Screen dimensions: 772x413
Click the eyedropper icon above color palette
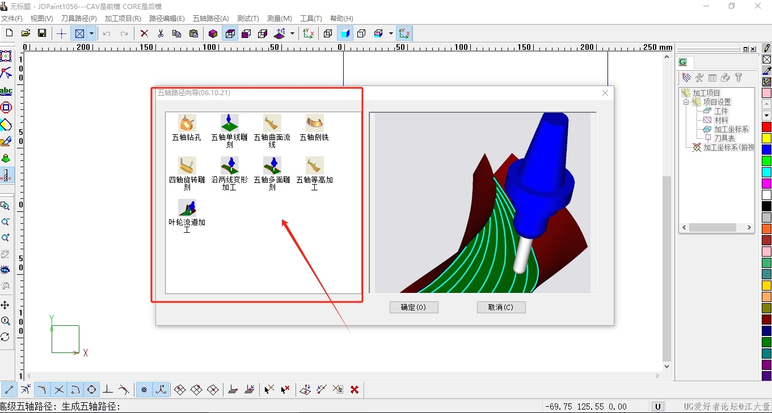767,70
